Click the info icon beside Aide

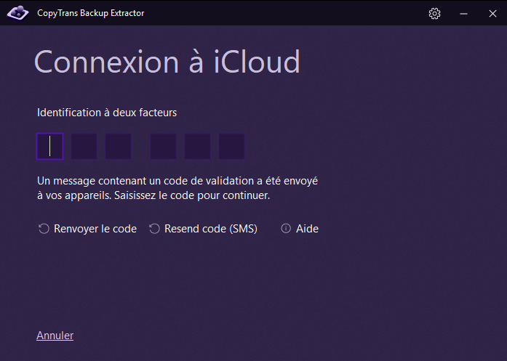[286, 228]
